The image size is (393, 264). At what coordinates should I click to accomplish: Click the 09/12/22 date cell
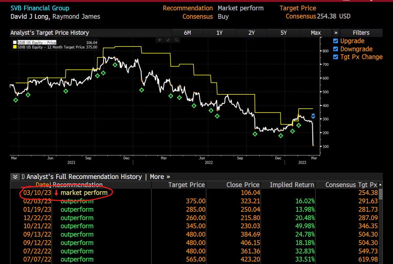[x=37, y=243]
